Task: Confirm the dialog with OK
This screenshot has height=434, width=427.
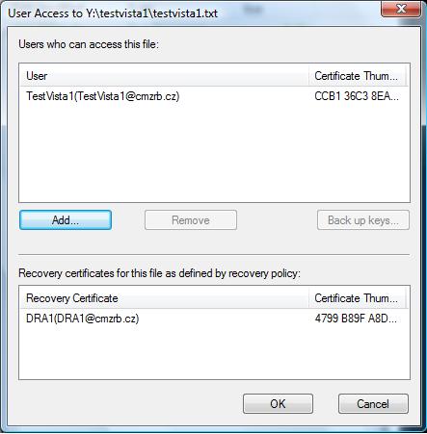Action: (278, 404)
